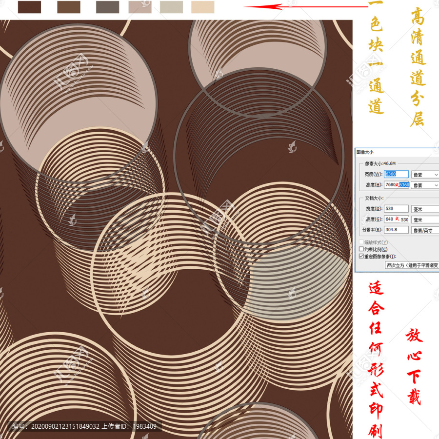Pick the gray-brown color swatch
439x439 pixels.
tap(107, 7)
